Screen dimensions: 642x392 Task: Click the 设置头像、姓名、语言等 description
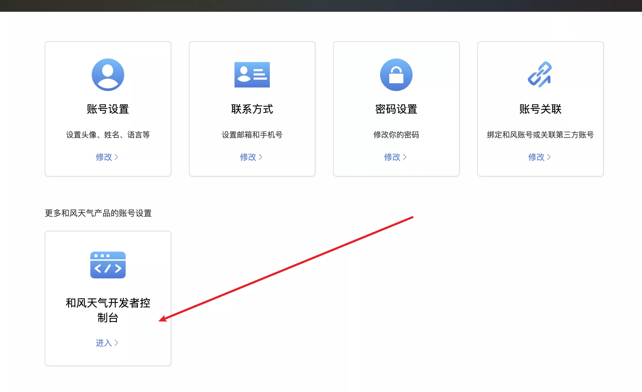pyautogui.click(x=108, y=135)
